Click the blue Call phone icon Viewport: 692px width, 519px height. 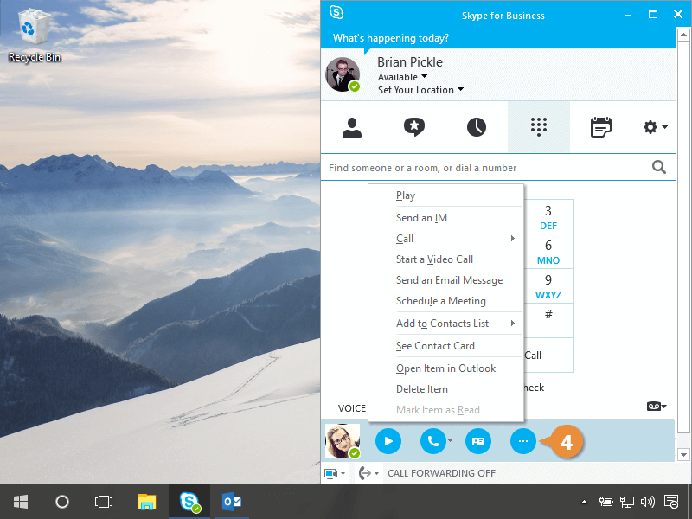pos(432,441)
